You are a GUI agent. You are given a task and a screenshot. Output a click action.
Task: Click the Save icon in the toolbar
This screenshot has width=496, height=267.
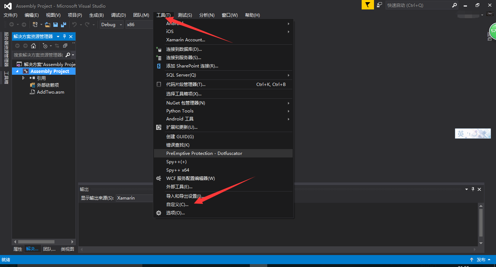point(56,24)
